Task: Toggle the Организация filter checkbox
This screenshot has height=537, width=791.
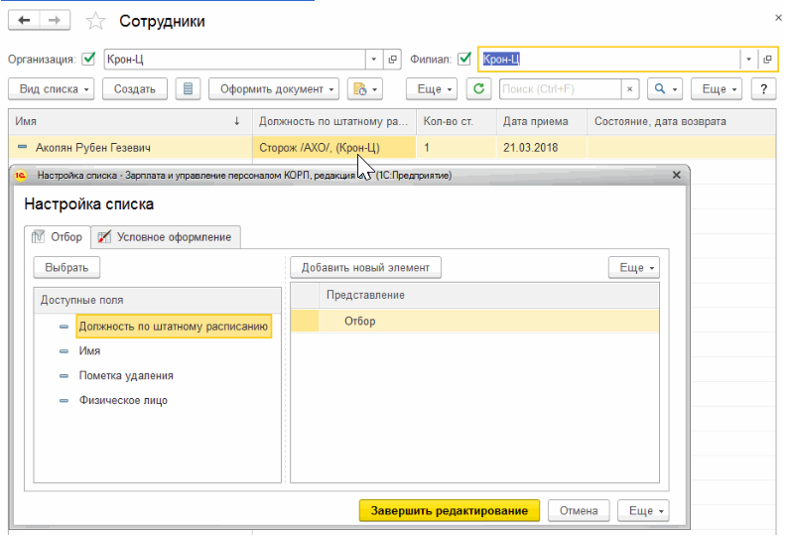Action: (88, 59)
